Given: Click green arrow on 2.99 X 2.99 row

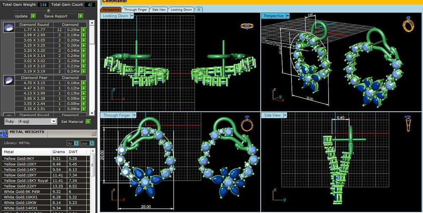Looking at the screenshot, I should pos(84,35).
